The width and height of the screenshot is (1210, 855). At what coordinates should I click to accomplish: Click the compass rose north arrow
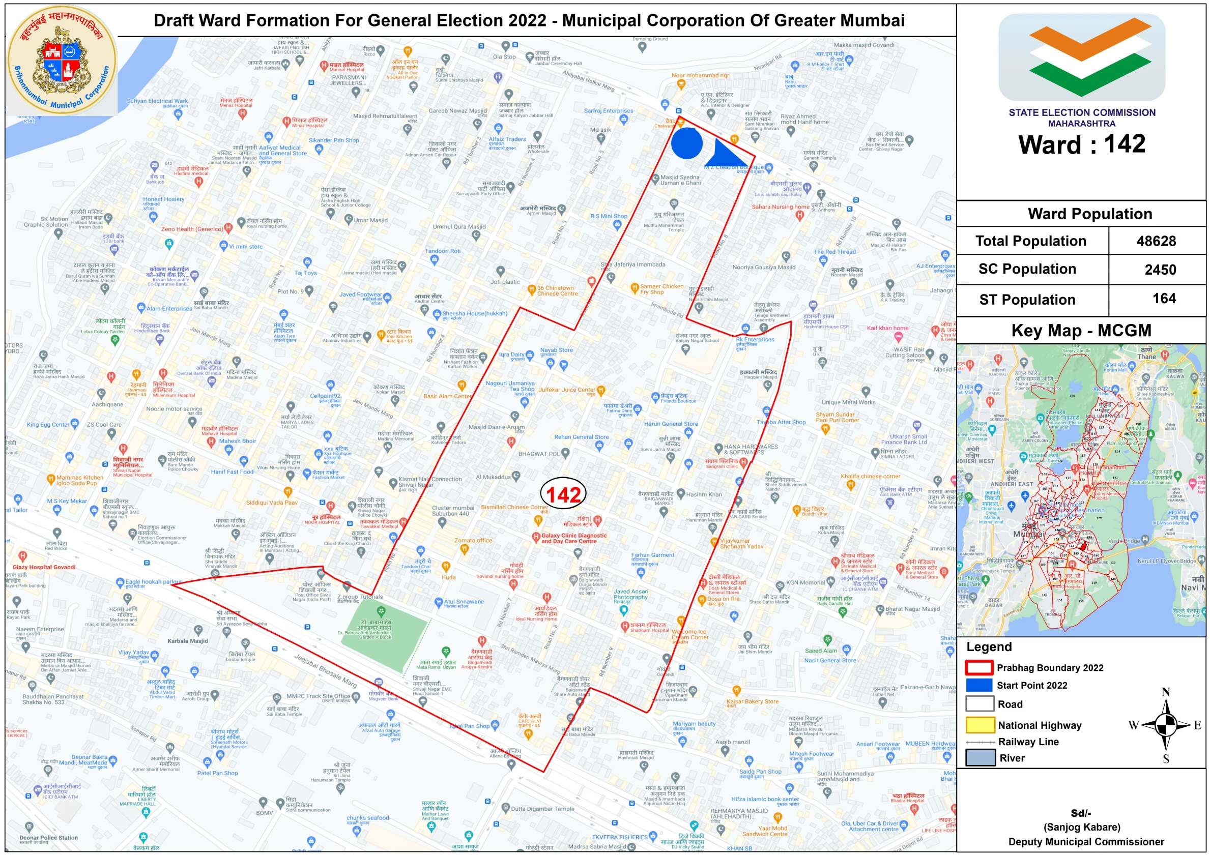[x=1167, y=725]
